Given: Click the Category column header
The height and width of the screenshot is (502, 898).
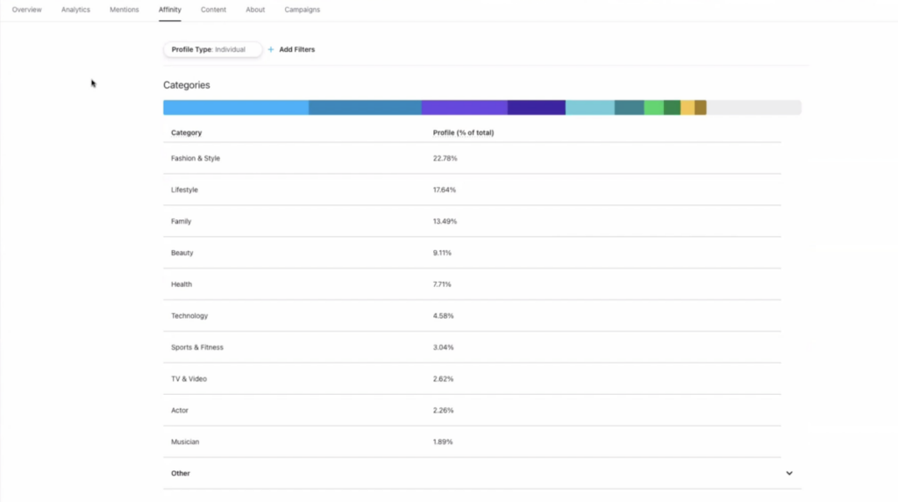Looking at the screenshot, I should coord(186,133).
